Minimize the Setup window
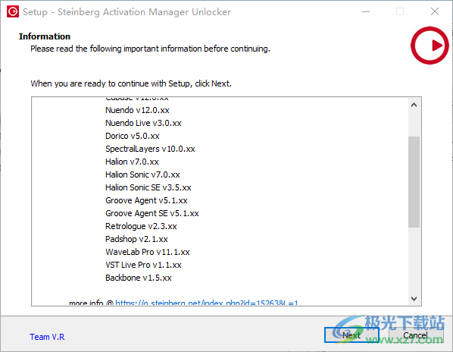 click(x=366, y=11)
